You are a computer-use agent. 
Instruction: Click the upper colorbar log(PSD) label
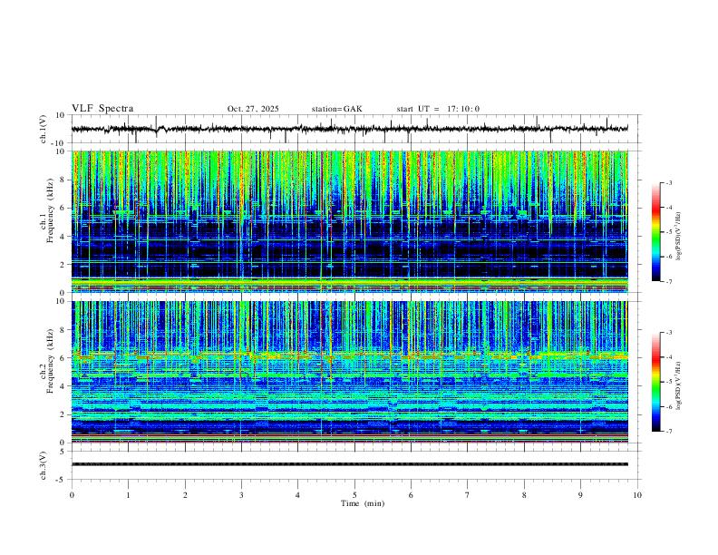[679, 236]
